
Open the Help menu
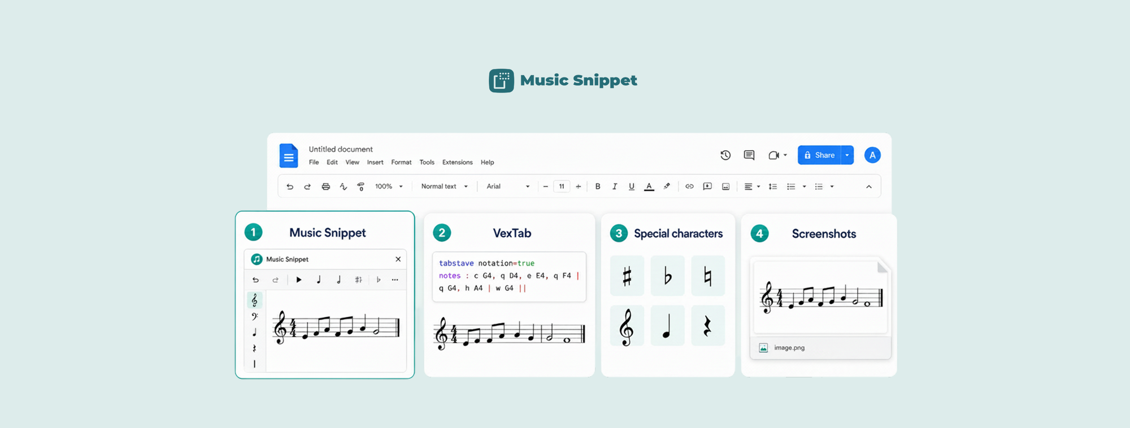[x=488, y=163]
